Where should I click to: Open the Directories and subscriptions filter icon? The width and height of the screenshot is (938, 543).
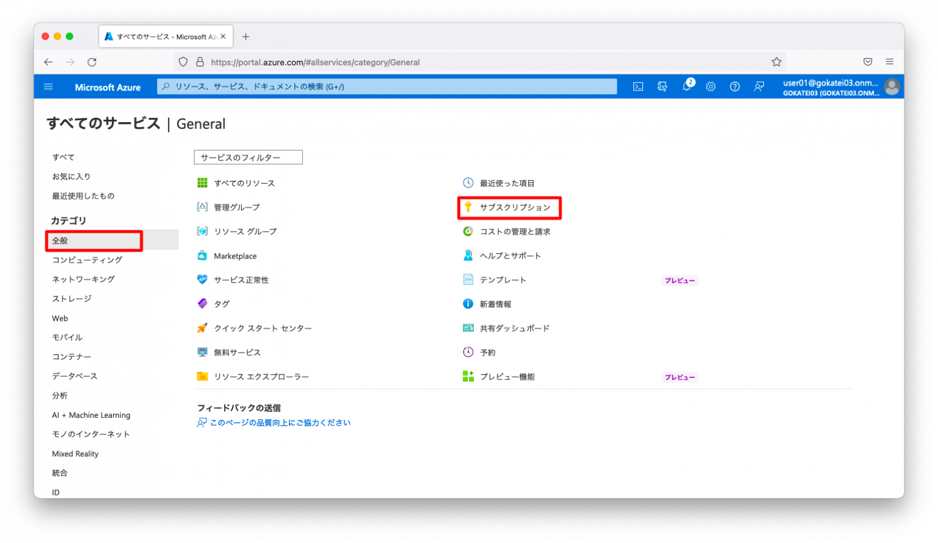[663, 87]
